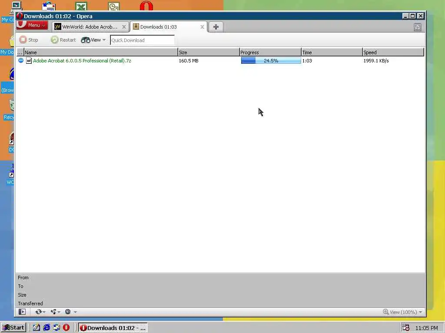Expand the Opera Turbo dropdown arrow
Viewport: 445px width, 333px height.
[x=75, y=312]
